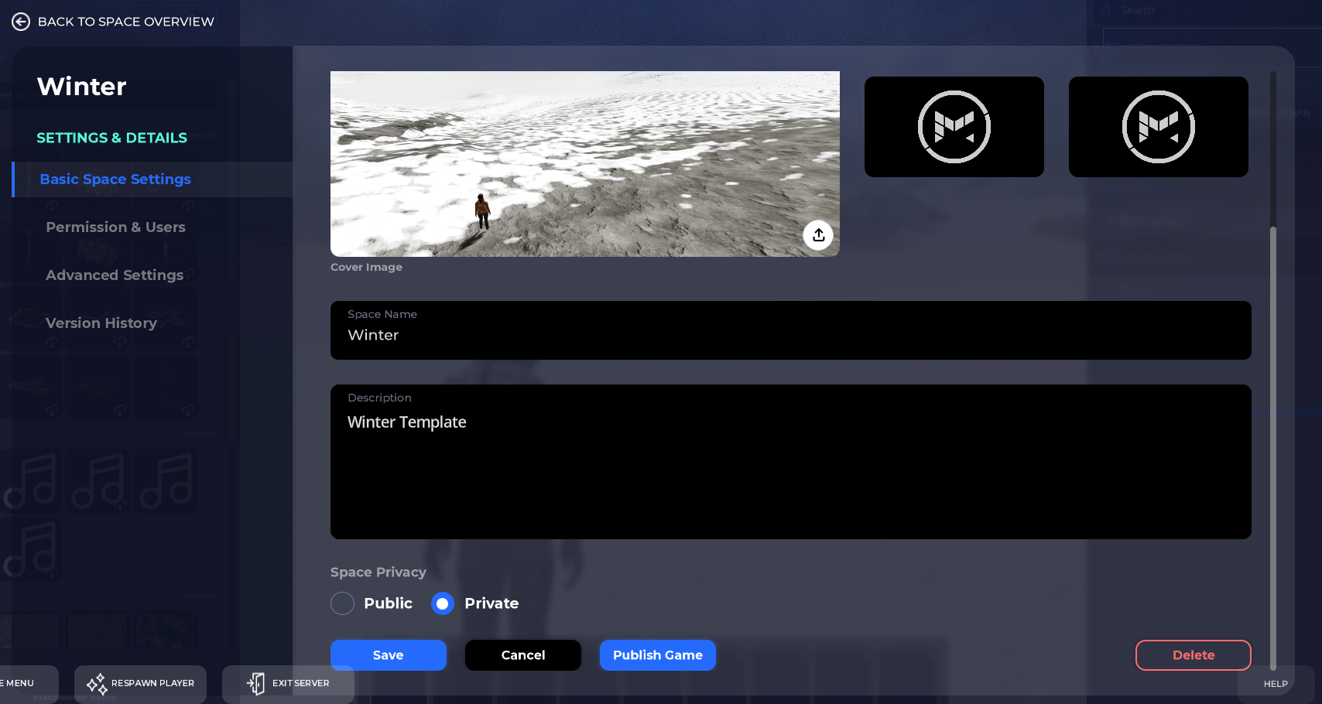Switch to Basic Space Settings
1322x704 pixels.
click(x=115, y=179)
